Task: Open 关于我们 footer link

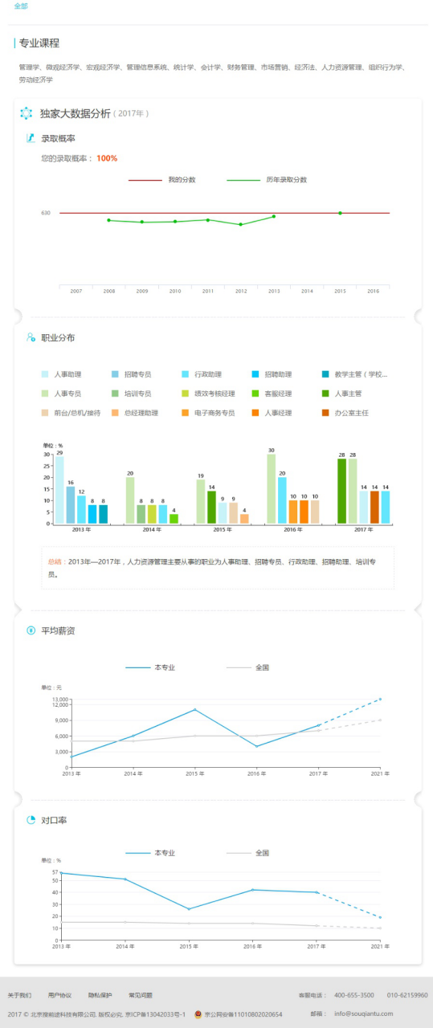Action: click(19, 995)
